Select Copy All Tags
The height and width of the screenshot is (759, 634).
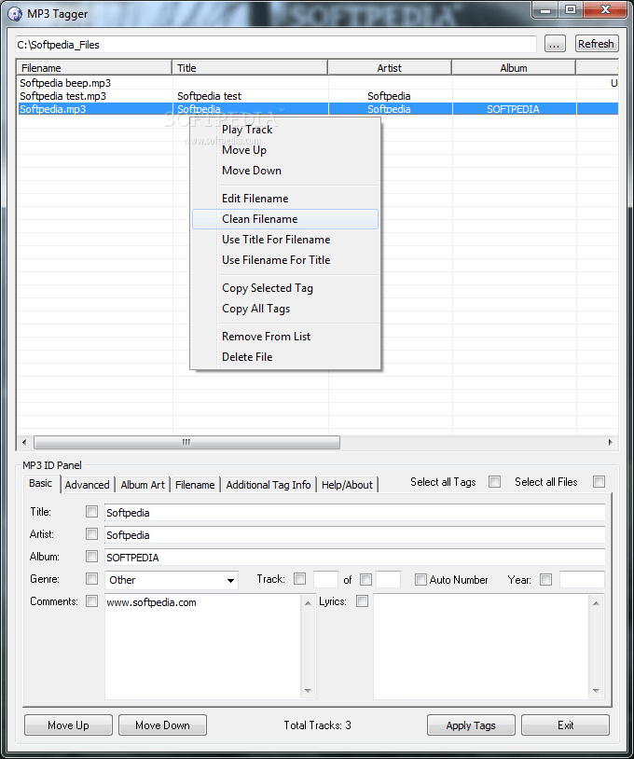(x=284, y=309)
